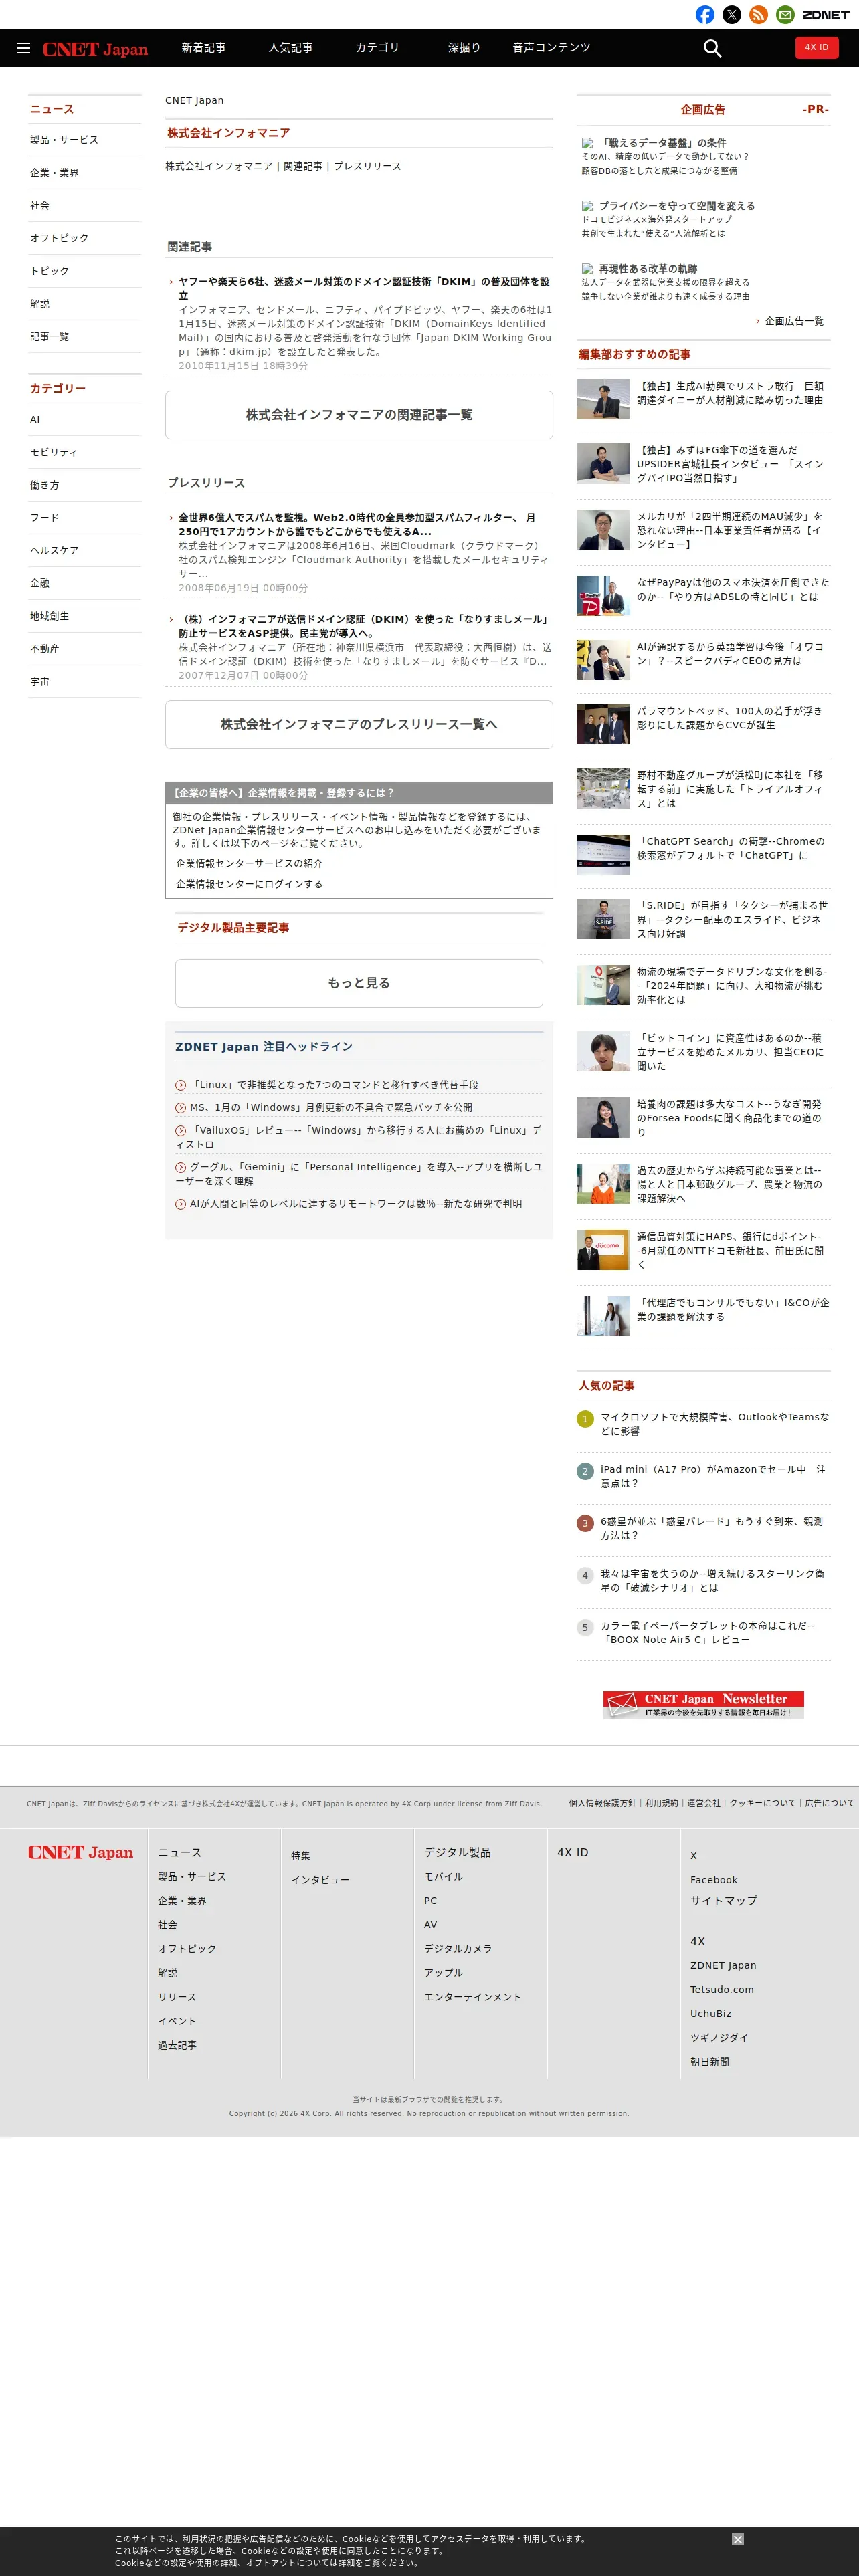Viewport: 859px width, 2576px height.
Task: Open 企業情報センターサービスの紹介 link
Action: pos(249,863)
